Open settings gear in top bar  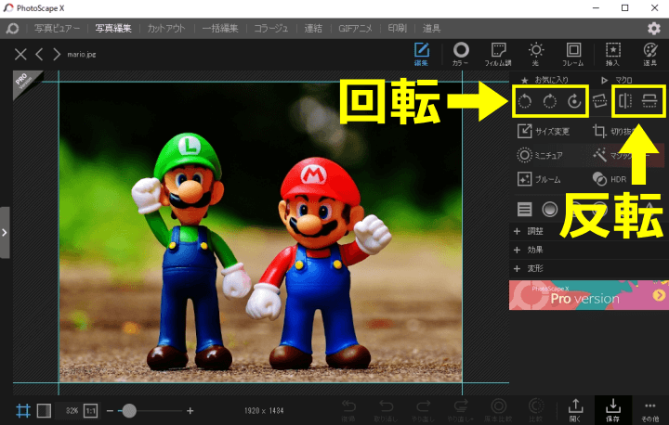(x=653, y=29)
